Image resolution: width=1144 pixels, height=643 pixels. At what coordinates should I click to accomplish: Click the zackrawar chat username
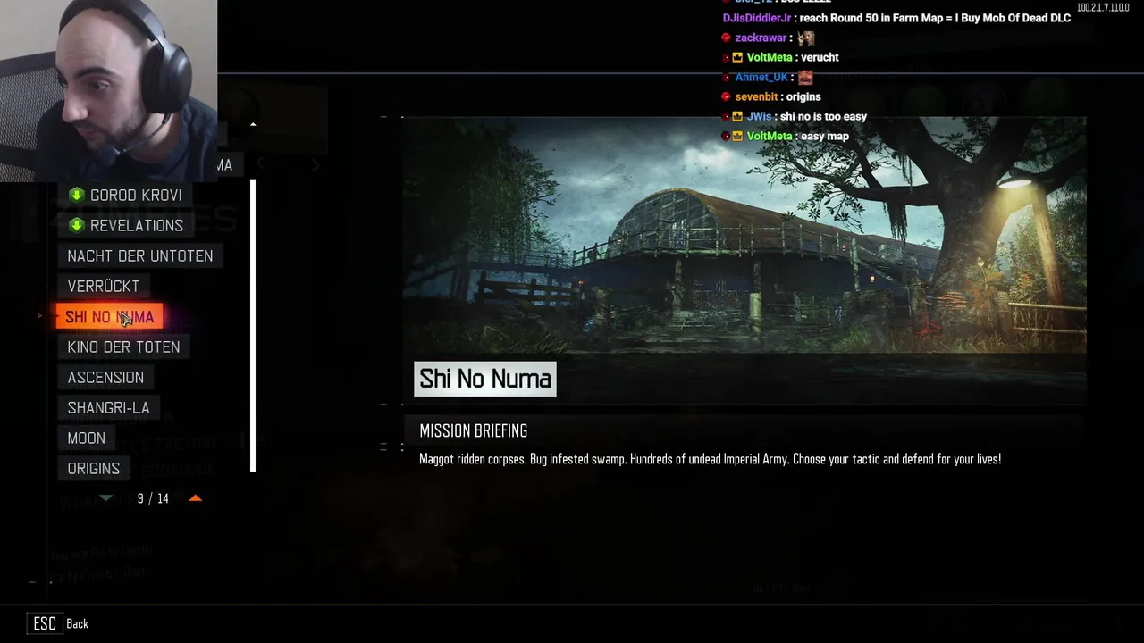coord(761,38)
